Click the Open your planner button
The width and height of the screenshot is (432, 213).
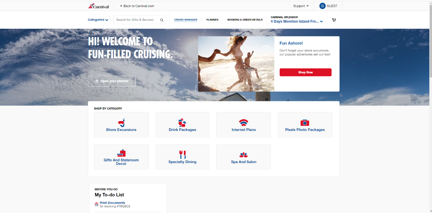point(112,81)
